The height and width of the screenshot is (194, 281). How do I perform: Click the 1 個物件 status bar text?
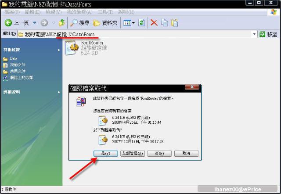(x=9, y=189)
